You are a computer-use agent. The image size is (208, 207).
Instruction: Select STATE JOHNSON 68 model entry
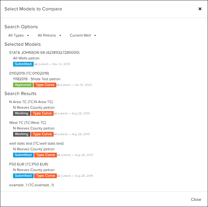(x=44, y=53)
